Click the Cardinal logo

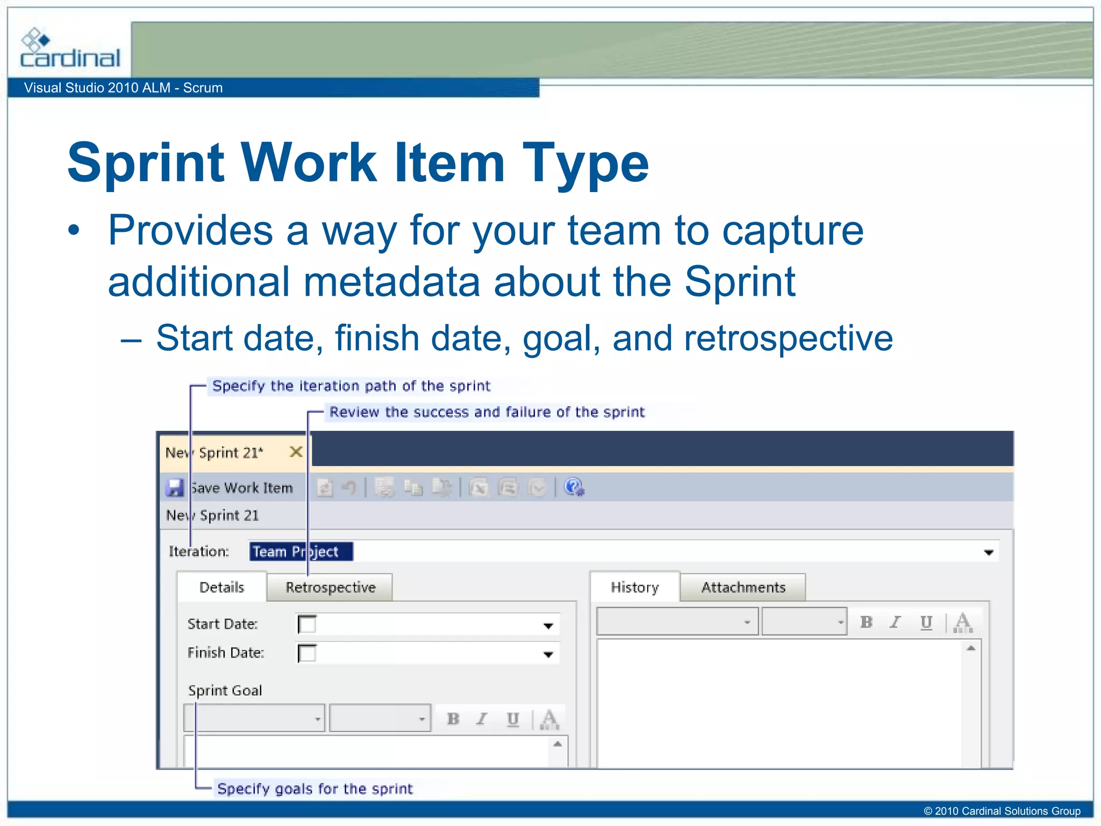point(69,48)
